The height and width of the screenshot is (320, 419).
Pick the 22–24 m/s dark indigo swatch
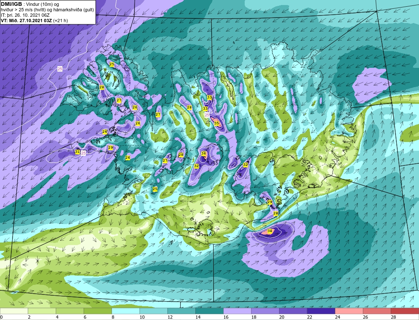321,311
